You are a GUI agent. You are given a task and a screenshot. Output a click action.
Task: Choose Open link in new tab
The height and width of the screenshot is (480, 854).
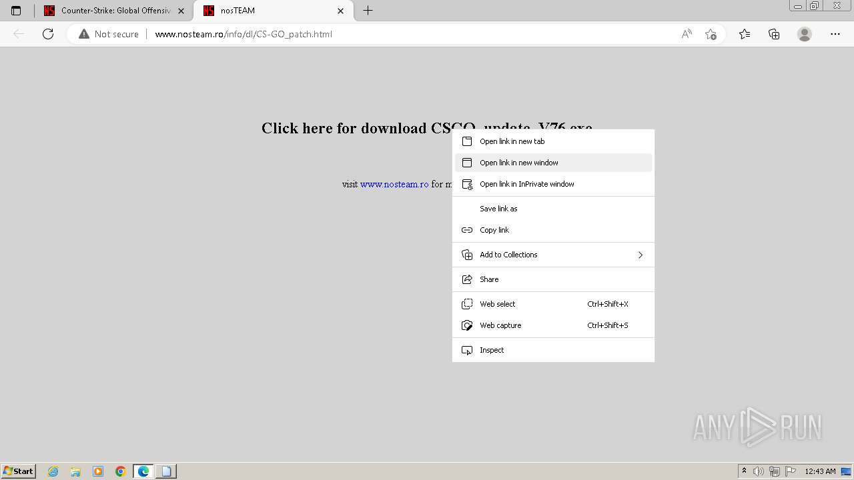click(x=553, y=141)
